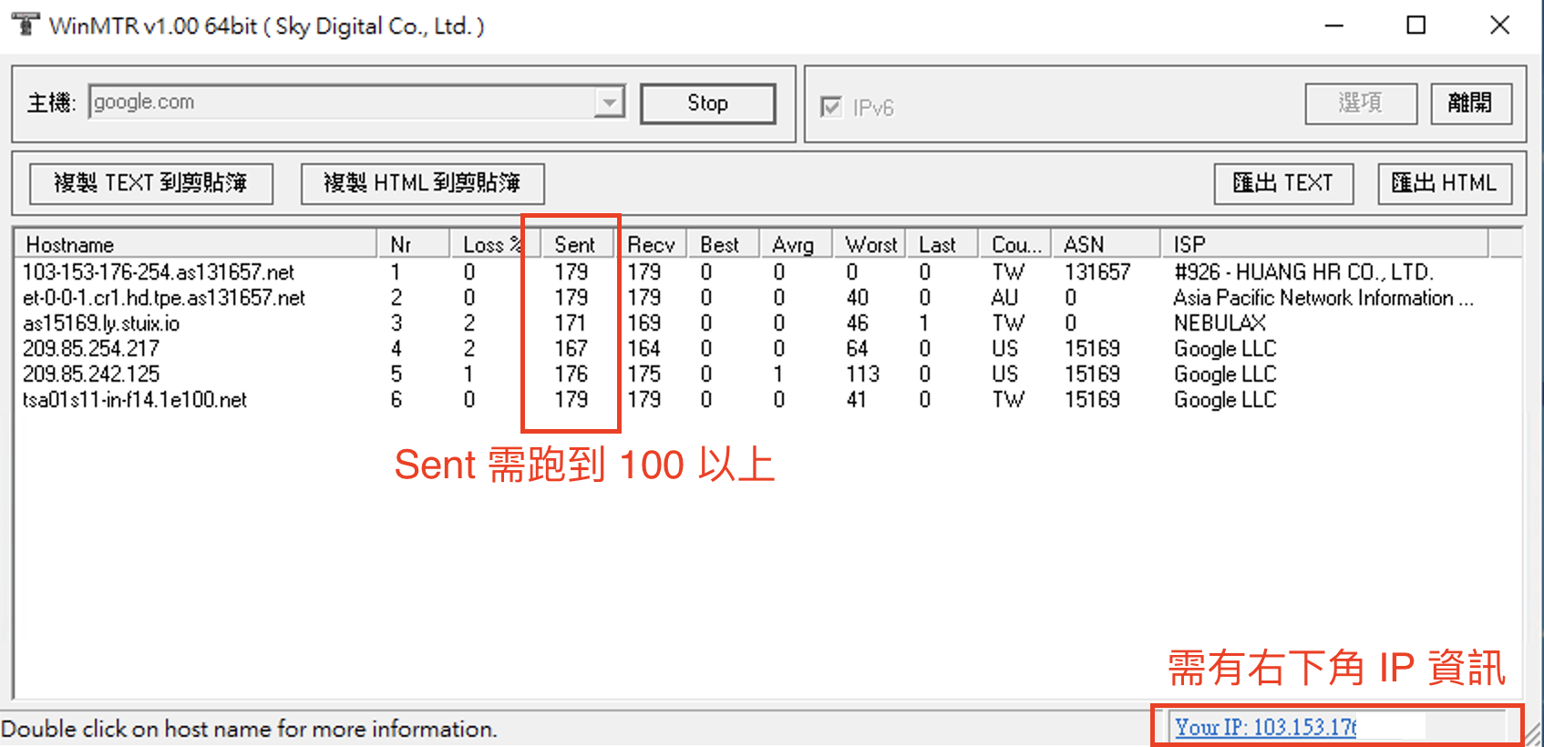1544x747 pixels.
Task: Open the 選項 options button
Action: [1360, 103]
